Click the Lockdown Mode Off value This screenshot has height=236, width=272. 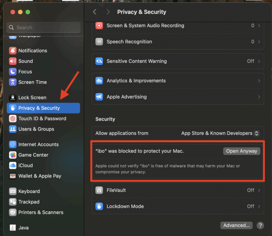pyautogui.click(x=251, y=206)
